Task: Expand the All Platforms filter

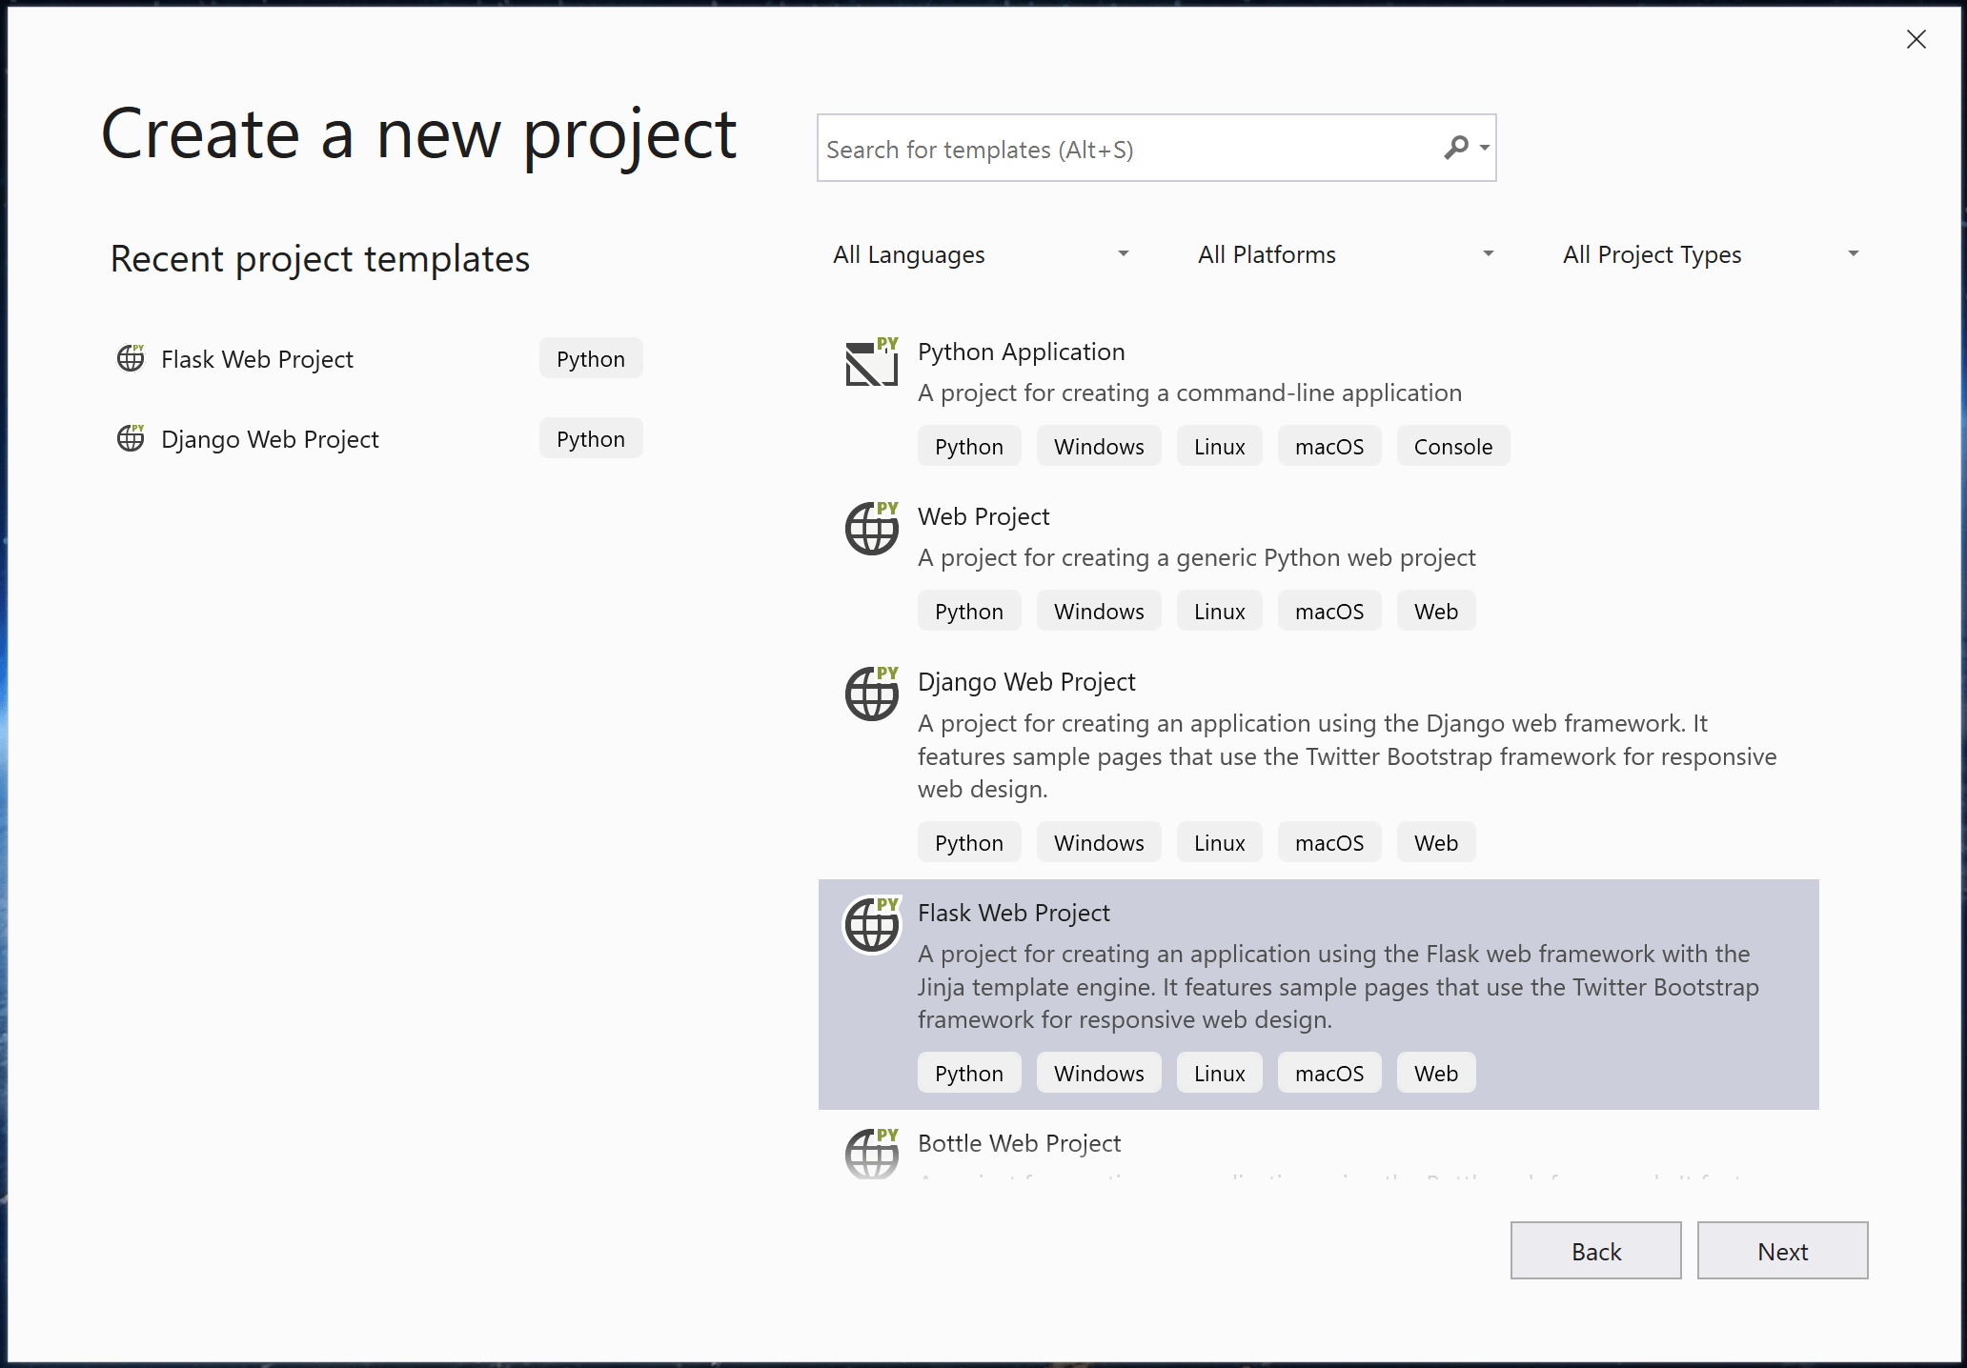Action: 1345,254
